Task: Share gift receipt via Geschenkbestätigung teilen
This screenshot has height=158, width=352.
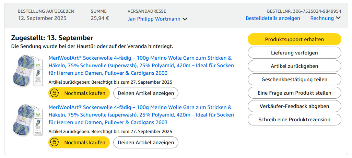Action: coord(294,80)
